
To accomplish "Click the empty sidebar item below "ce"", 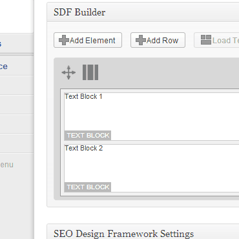I will click(17, 85).
